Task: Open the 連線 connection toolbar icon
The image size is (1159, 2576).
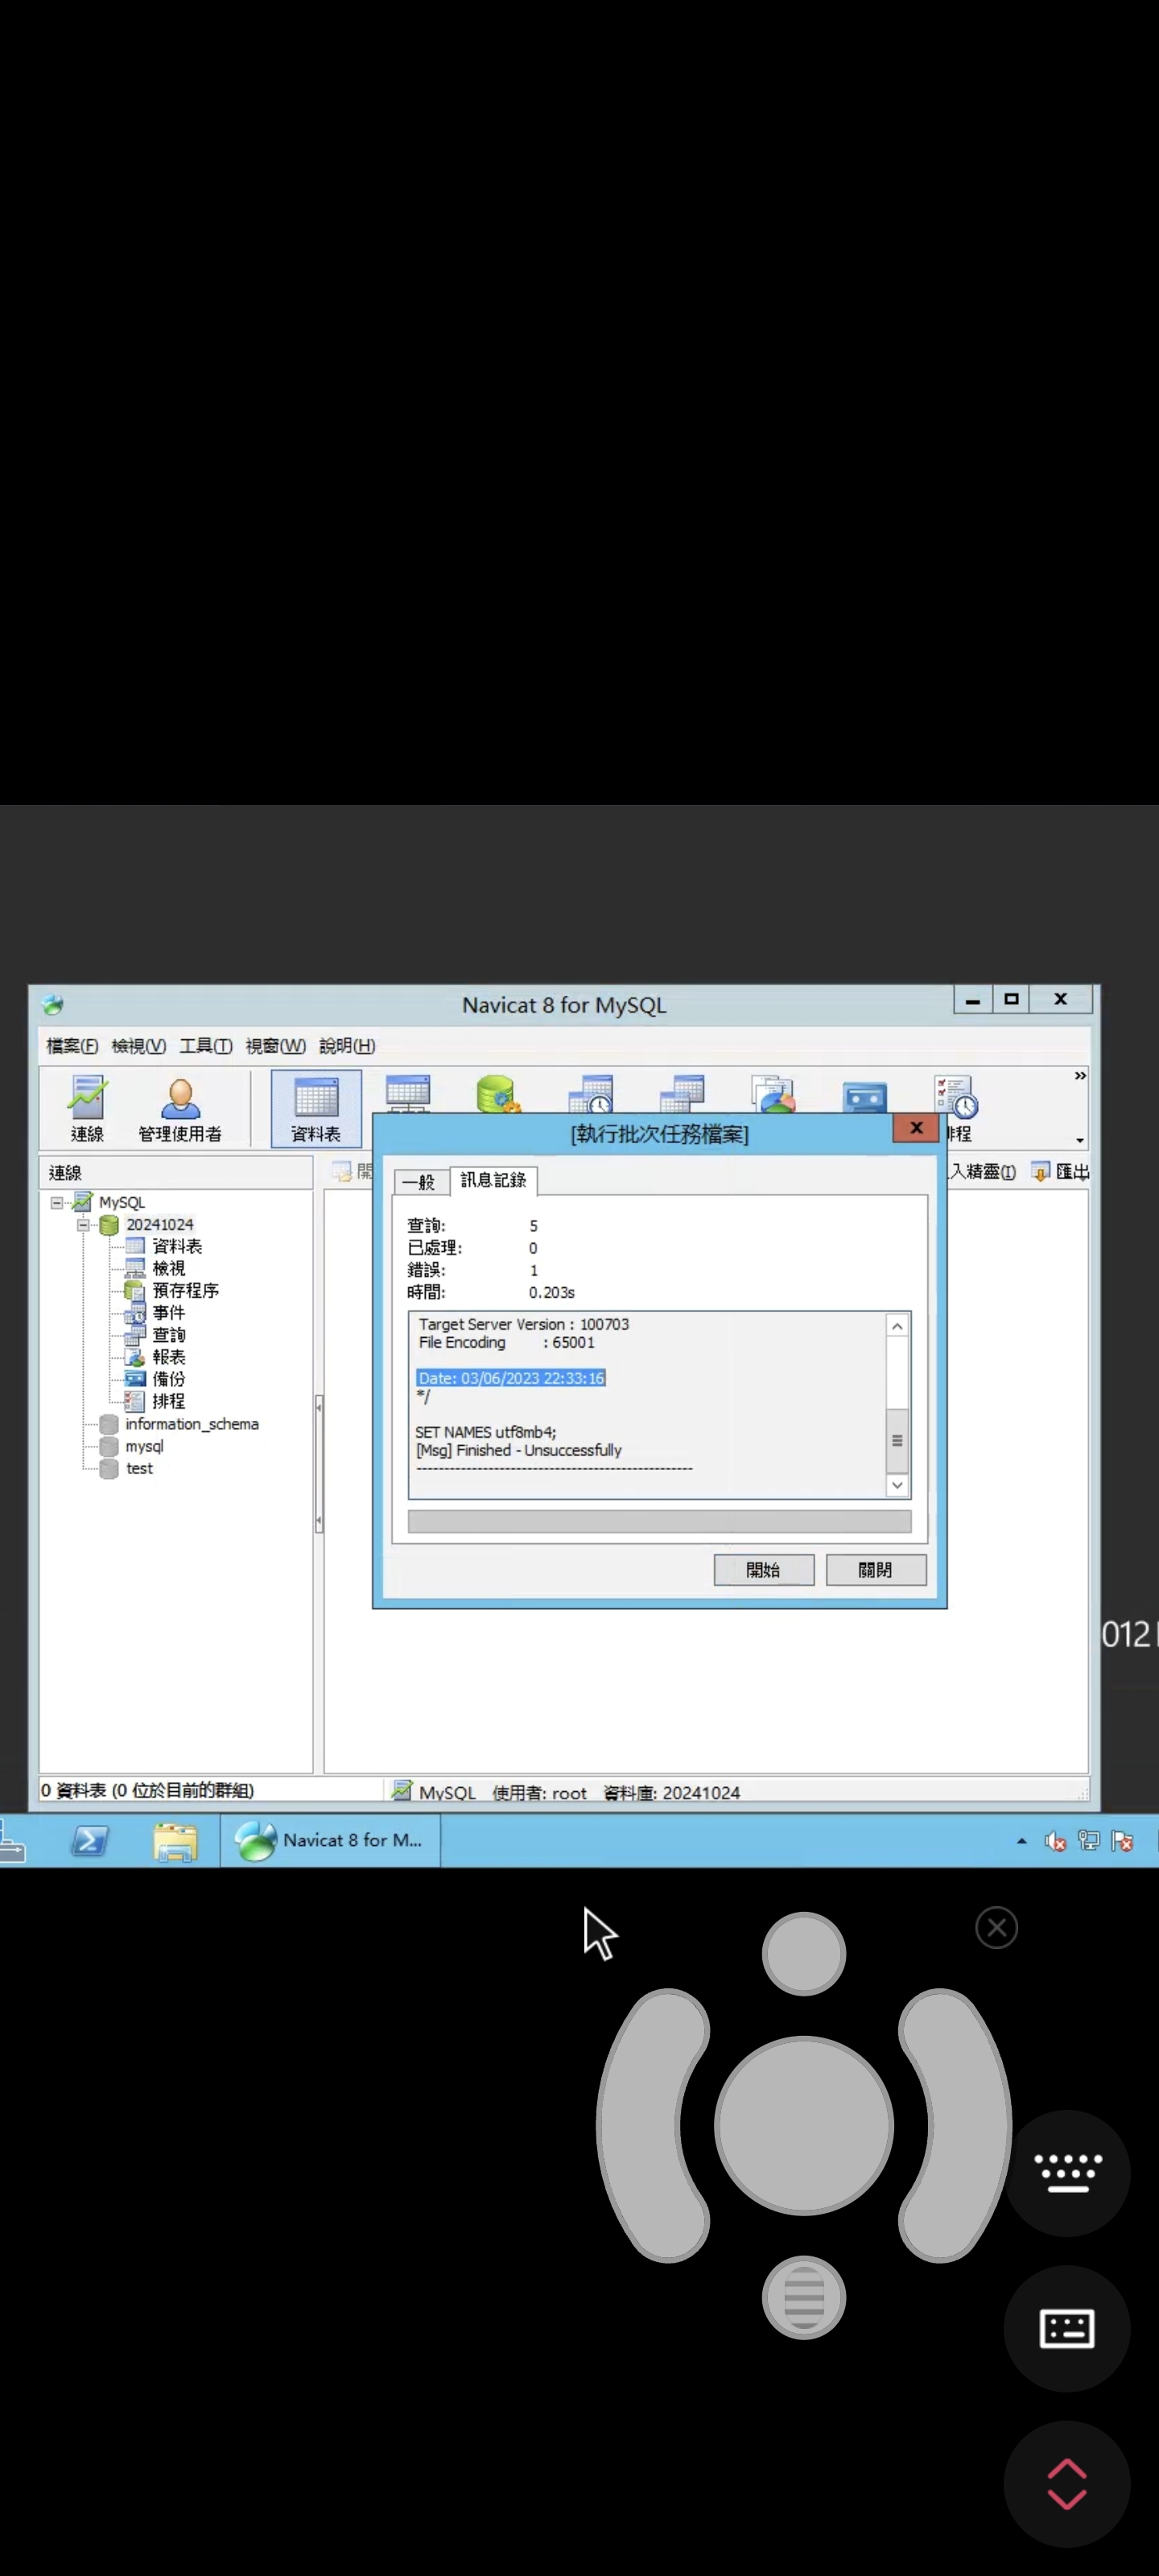Action: [87, 1108]
